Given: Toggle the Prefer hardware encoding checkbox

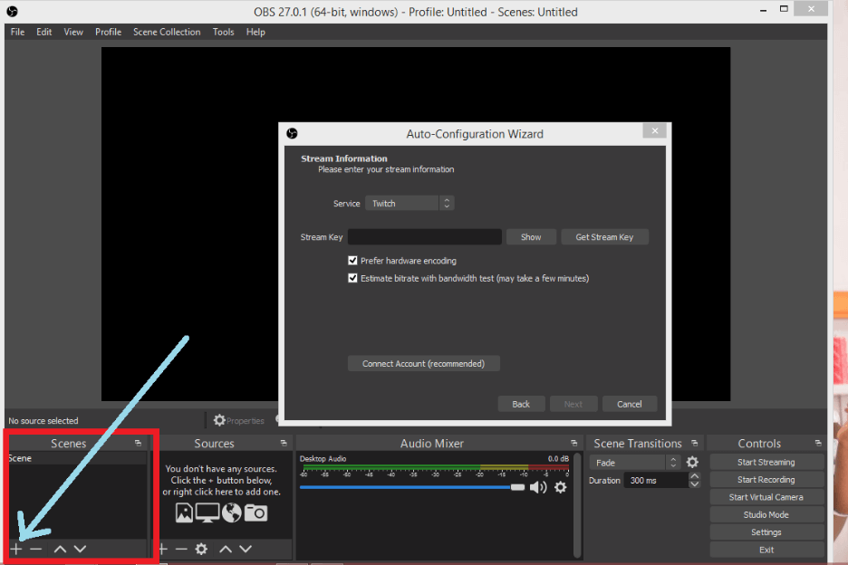Looking at the screenshot, I should (x=352, y=261).
